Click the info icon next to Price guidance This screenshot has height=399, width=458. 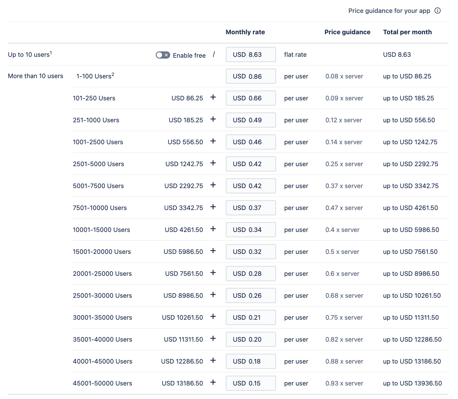click(437, 11)
